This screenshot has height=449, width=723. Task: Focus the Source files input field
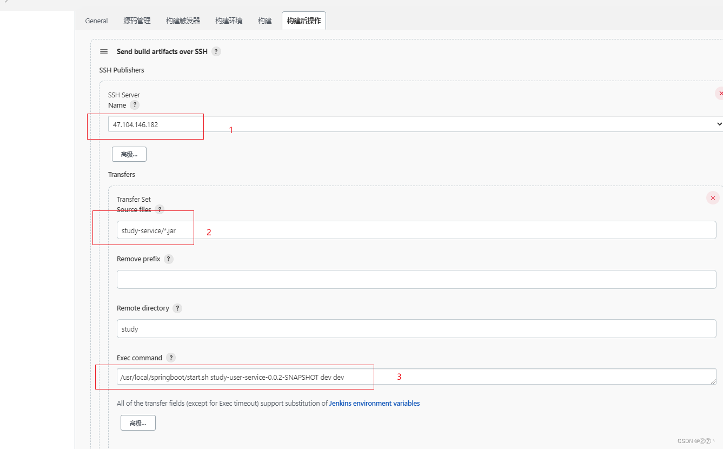(x=416, y=230)
